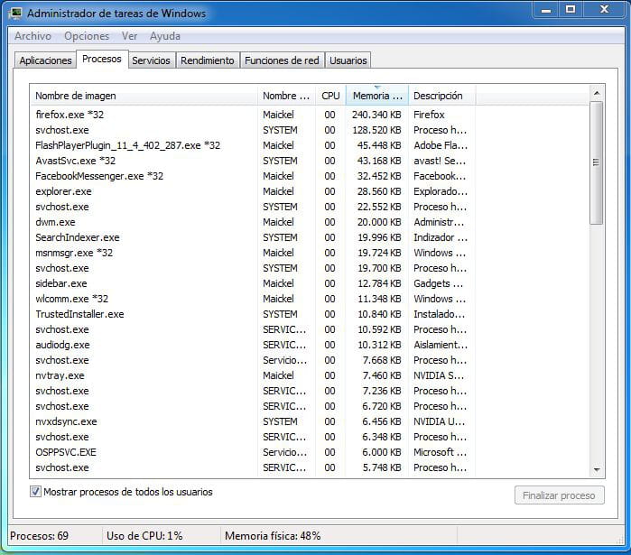Select the FacebookMessenger.exe *32 process
631x555 pixels.
pyautogui.click(x=253, y=176)
